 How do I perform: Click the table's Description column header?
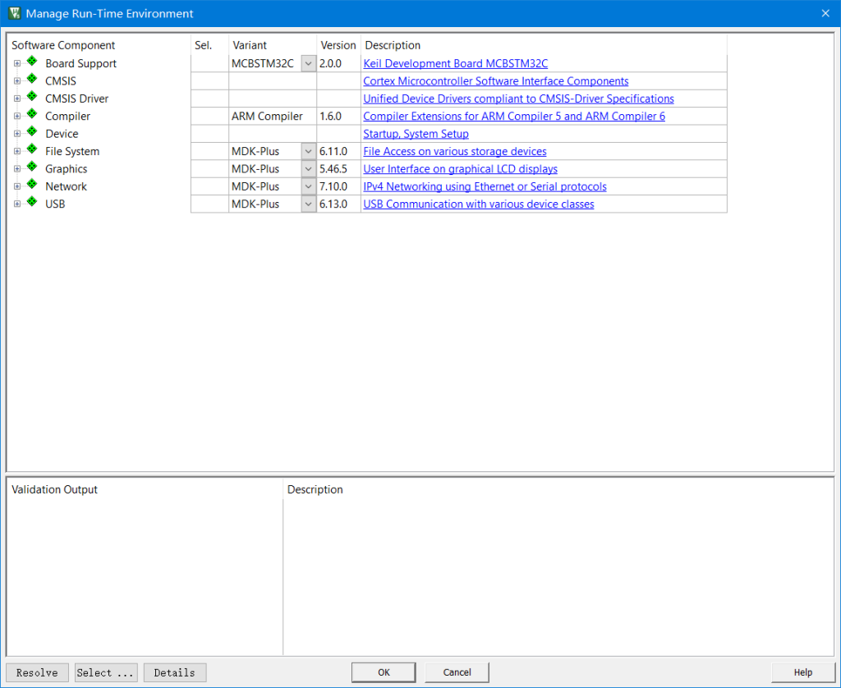(393, 45)
